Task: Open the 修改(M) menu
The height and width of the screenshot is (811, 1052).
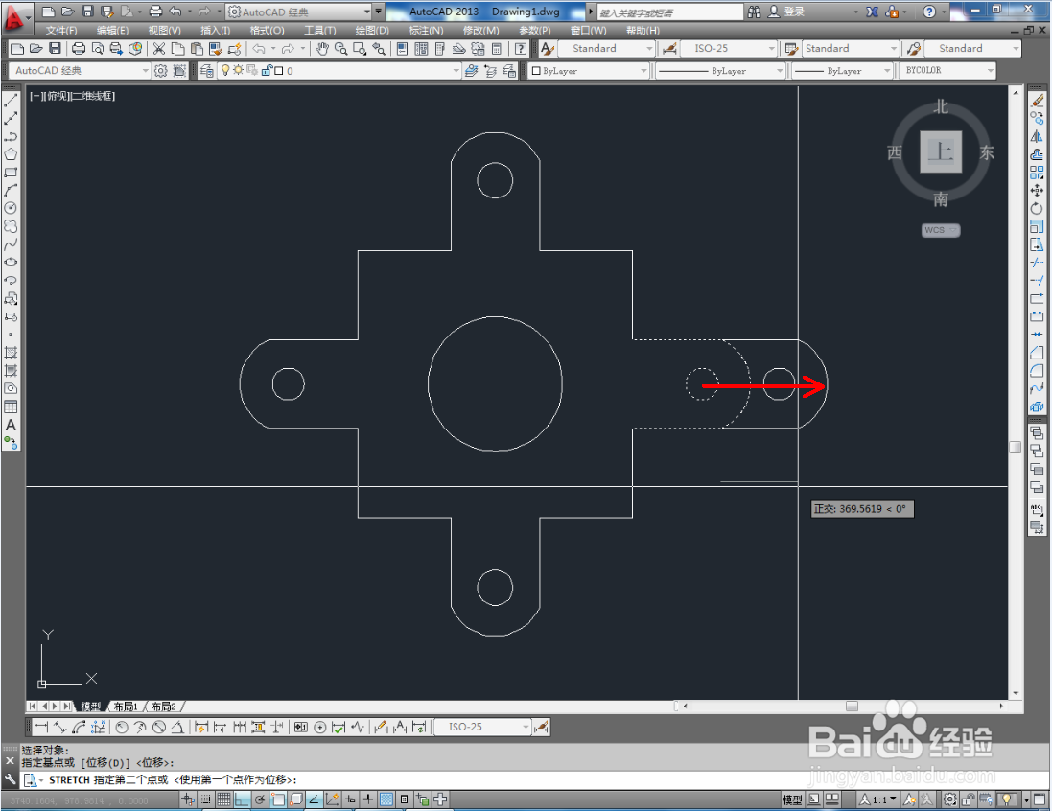Action: coord(481,30)
